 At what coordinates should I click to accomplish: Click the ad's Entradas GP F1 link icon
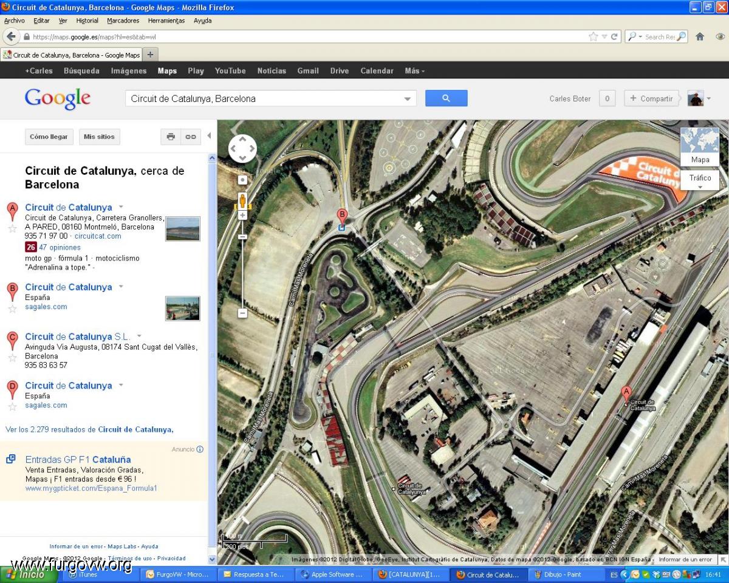click(x=11, y=459)
